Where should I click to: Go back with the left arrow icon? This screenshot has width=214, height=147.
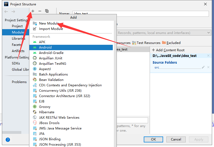point(6,12)
